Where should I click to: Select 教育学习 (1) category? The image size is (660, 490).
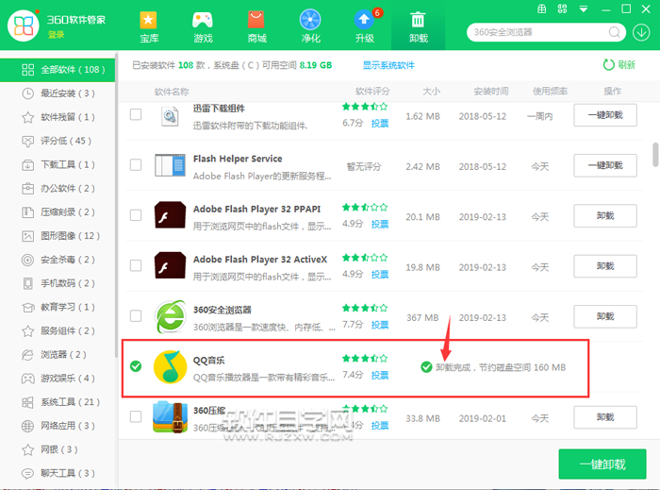click(x=58, y=307)
